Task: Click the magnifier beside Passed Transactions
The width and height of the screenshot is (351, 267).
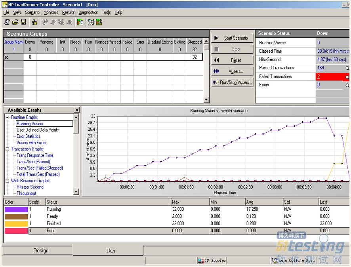Action: tap(347, 68)
